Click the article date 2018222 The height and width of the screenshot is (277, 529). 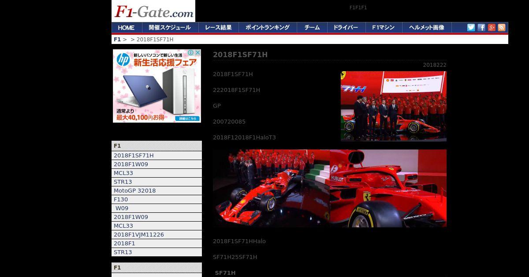point(435,65)
